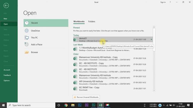Click the date 25-08-2020 11:01 entry

coord(140,88)
